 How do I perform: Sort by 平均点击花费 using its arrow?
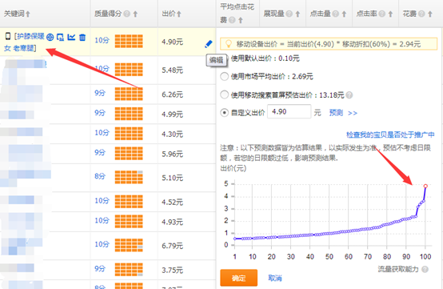coord(240,20)
